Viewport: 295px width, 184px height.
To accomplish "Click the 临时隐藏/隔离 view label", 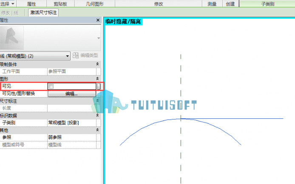I will pyautogui.click(x=123, y=21).
